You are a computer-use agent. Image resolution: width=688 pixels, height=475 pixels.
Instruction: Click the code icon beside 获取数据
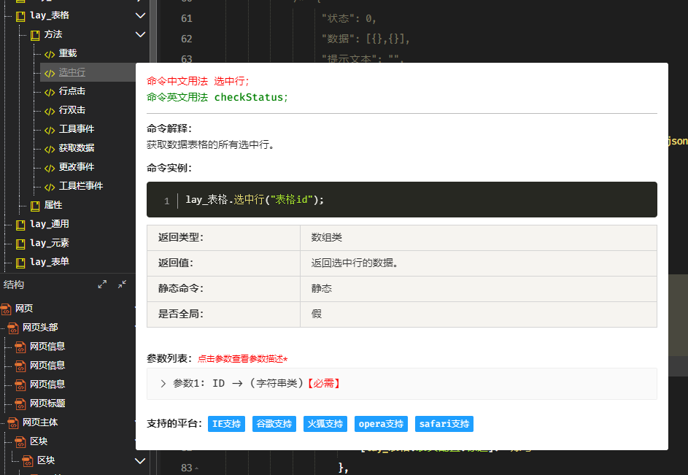tap(50, 148)
